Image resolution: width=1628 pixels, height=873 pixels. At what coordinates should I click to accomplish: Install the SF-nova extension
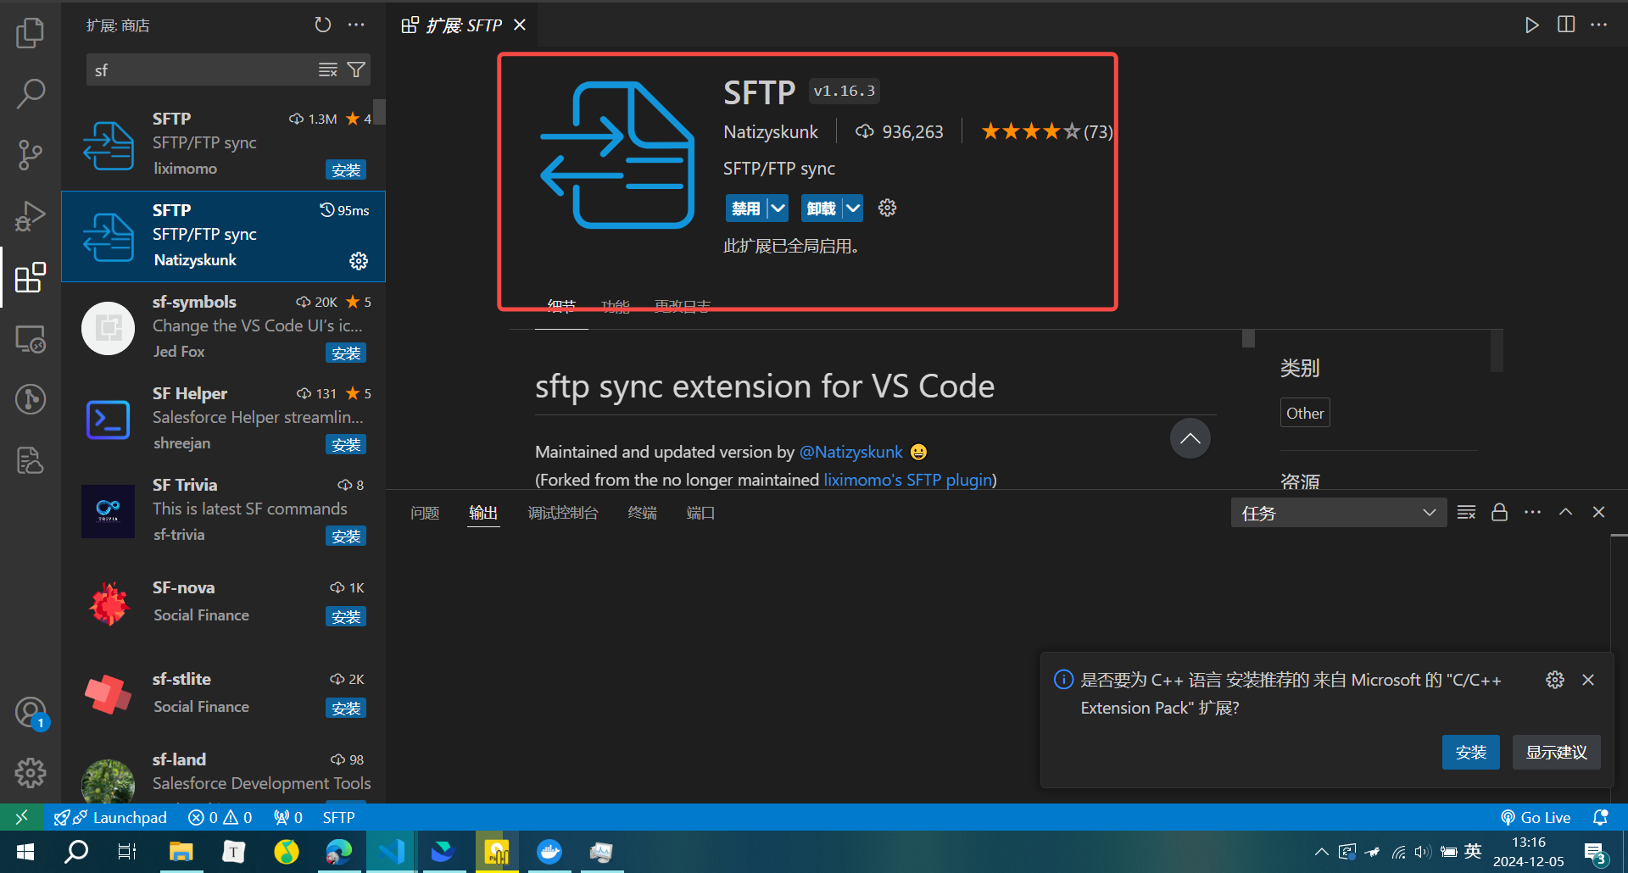[346, 616]
